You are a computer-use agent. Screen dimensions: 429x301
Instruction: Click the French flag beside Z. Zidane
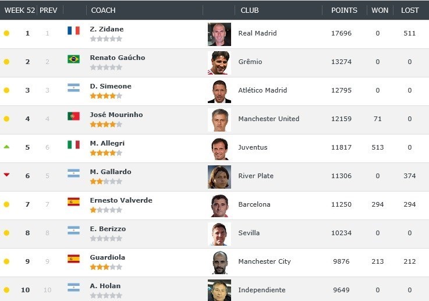73,30
